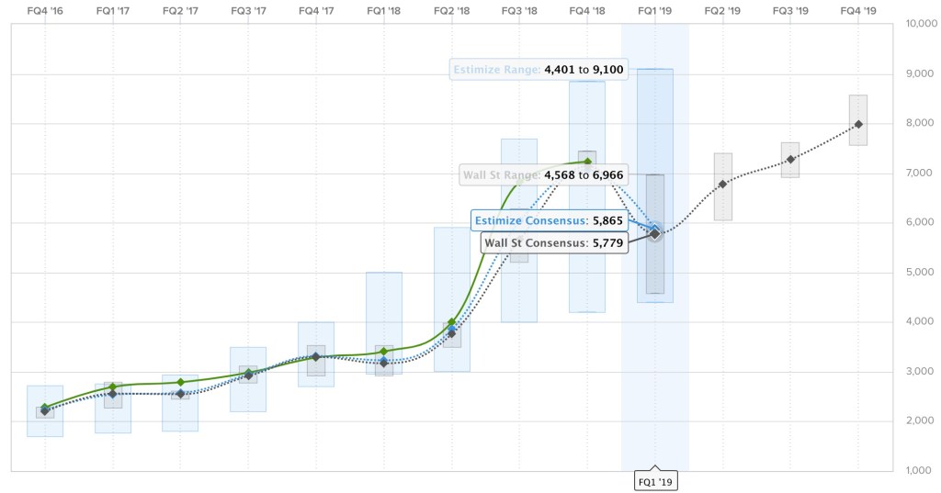Click the FQ1 '19 label below the axis
This screenshot has height=493, width=941.
(x=654, y=480)
